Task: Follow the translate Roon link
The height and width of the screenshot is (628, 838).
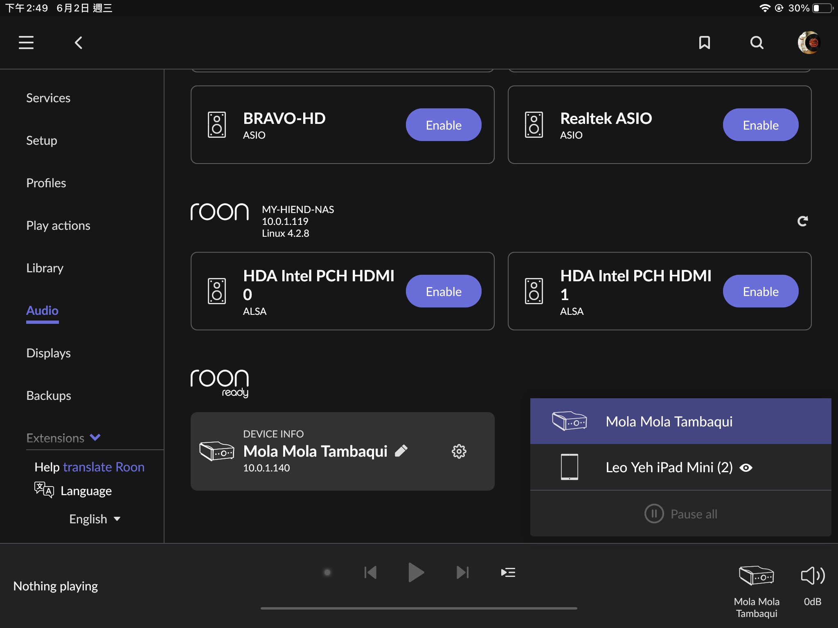Action: coord(104,467)
